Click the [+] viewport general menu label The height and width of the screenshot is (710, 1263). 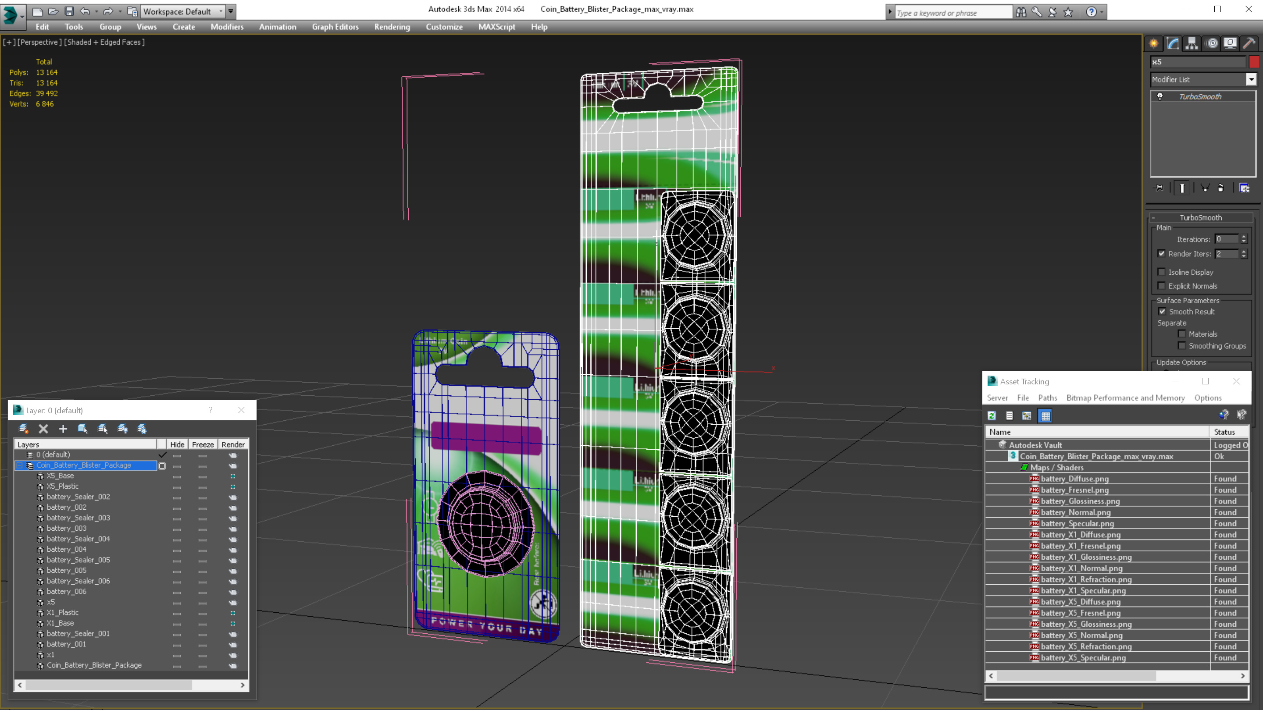(x=9, y=42)
